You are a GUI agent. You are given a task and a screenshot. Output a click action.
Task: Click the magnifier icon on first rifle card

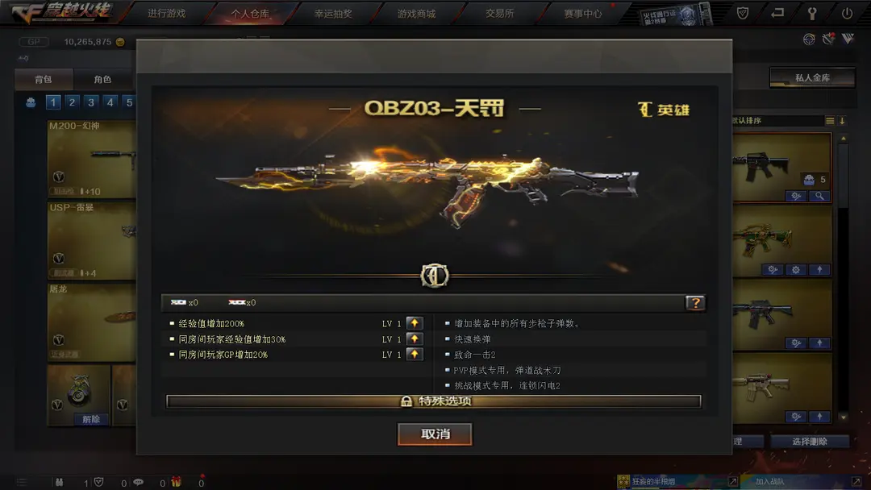(x=819, y=196)
